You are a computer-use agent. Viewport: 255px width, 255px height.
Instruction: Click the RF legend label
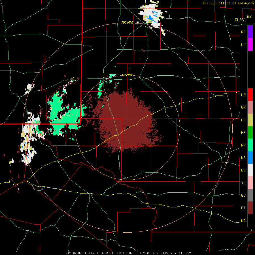point(243,32)
